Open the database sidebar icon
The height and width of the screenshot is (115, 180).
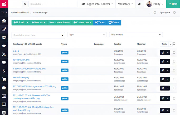[x=4, y=113]
